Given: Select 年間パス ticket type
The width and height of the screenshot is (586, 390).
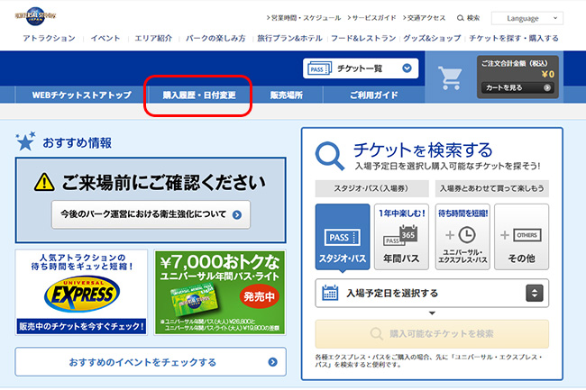Looking at the screenshot, I should (401, 237).
